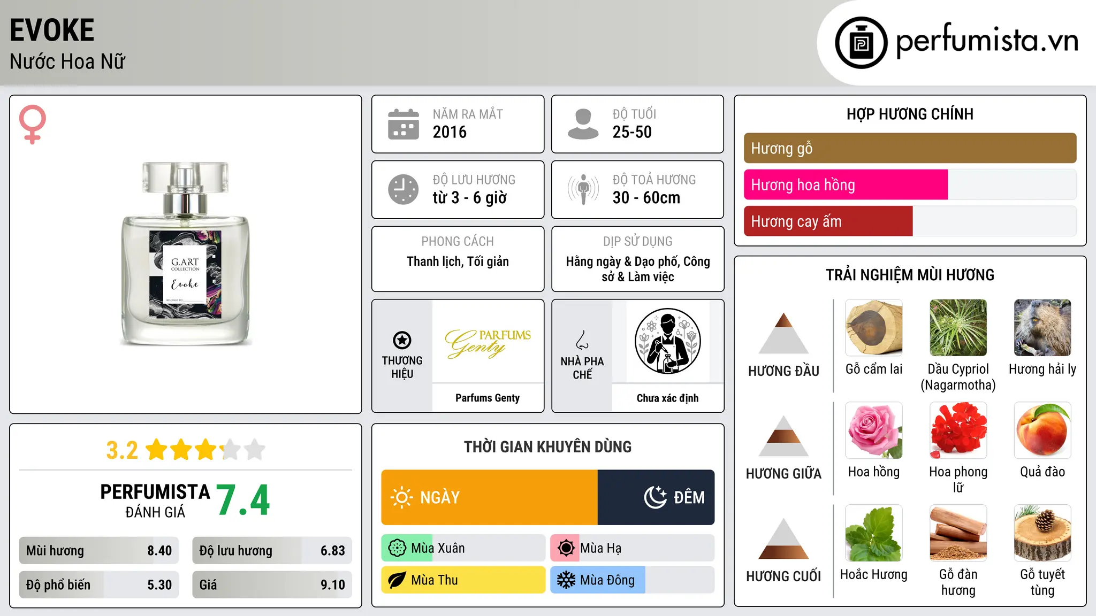Viewport: 1096px width, 616px height.
Task: Click the Độ lưu hương 6.83 score row
Action: coord(272,551)
